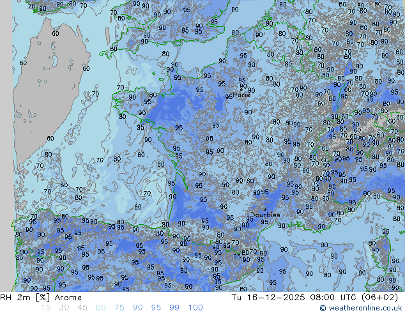The height and width of the screenshot is (313, 405).
Task: Click the black dot marker at Dourbies
Action: 265,210
